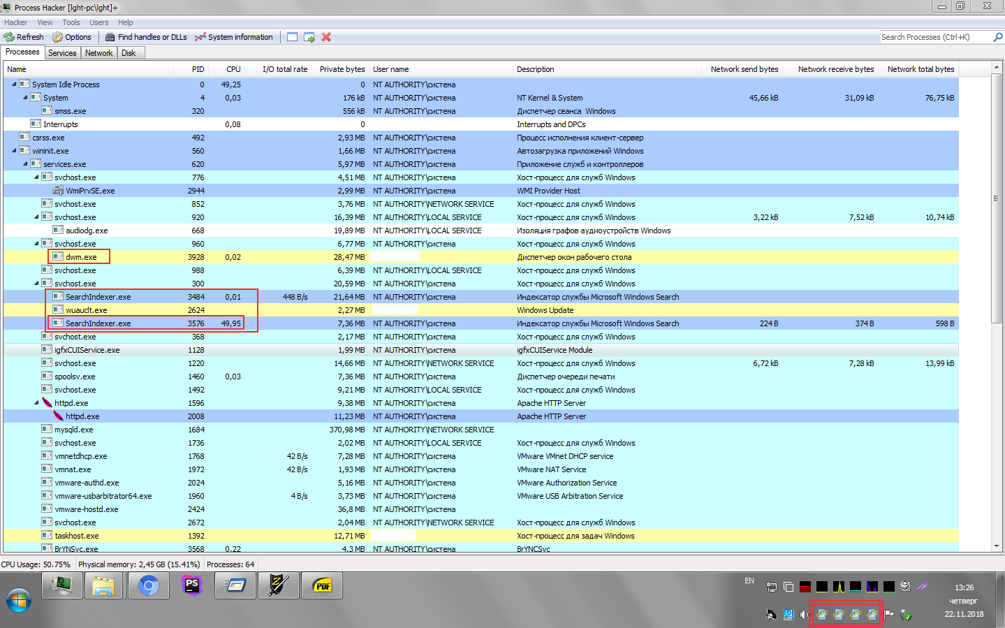This screenshot has width=1005, height=628.
Task: Click the process list scrollbar up arrow
Action: coord(996,67)
